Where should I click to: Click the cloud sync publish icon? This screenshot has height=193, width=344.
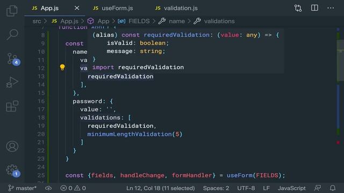click(x=48, y=188)
